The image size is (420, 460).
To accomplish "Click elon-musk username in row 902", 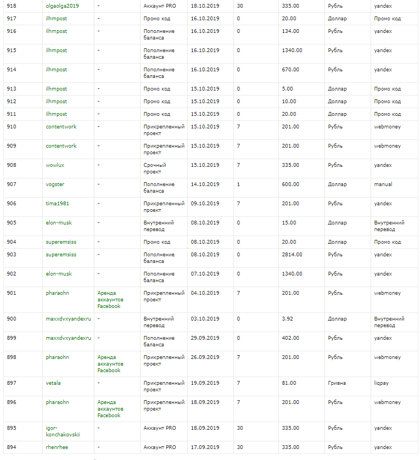I will point(59,274).
